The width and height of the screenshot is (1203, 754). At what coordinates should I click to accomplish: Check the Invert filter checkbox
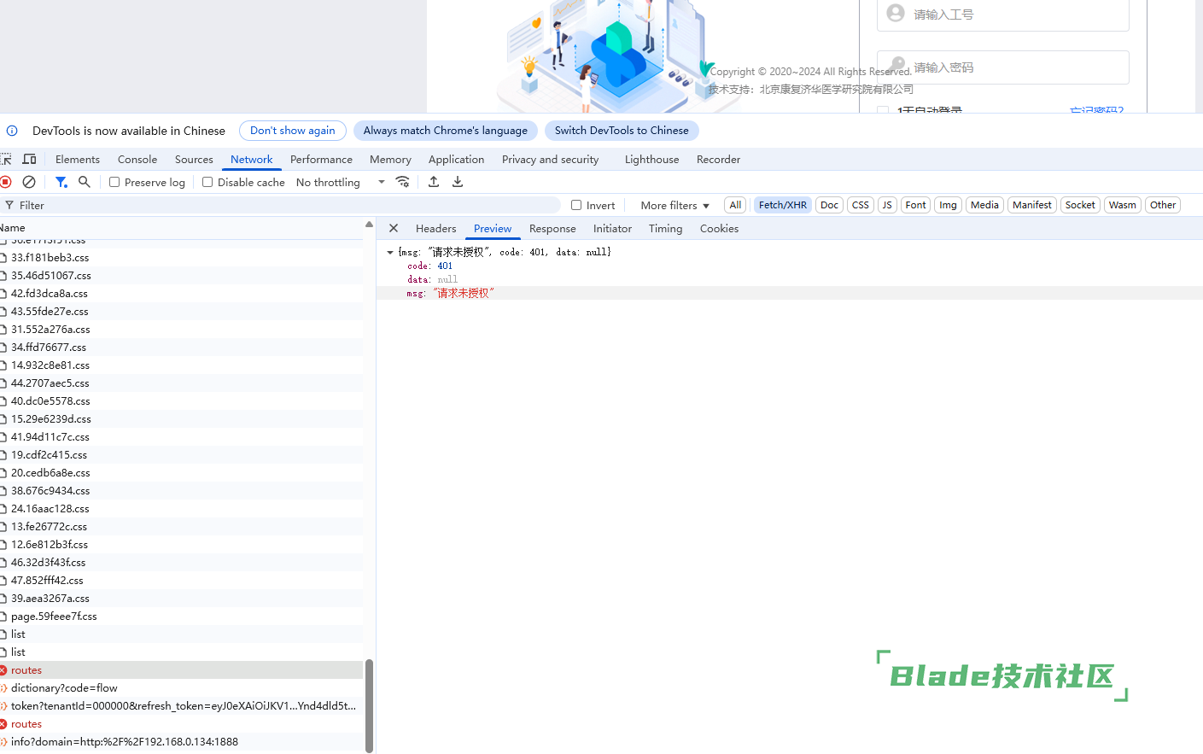[x=576, y=205]
